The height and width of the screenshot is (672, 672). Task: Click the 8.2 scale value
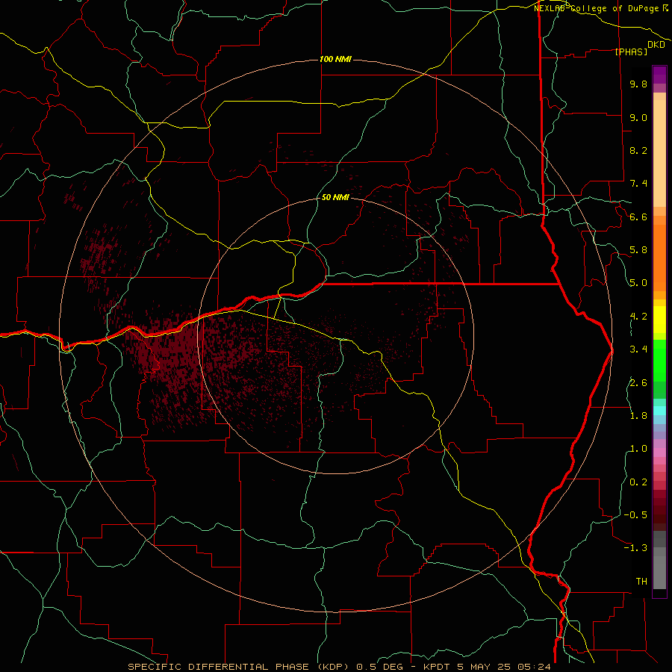[x=638, y=150]
